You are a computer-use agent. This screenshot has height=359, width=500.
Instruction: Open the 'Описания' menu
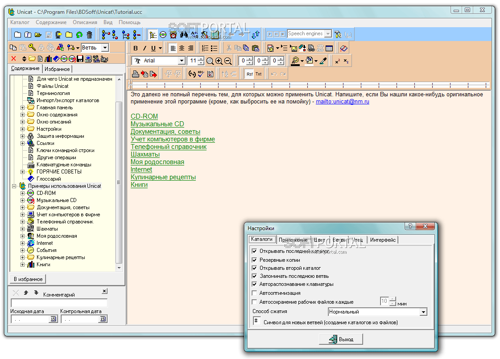85,22
